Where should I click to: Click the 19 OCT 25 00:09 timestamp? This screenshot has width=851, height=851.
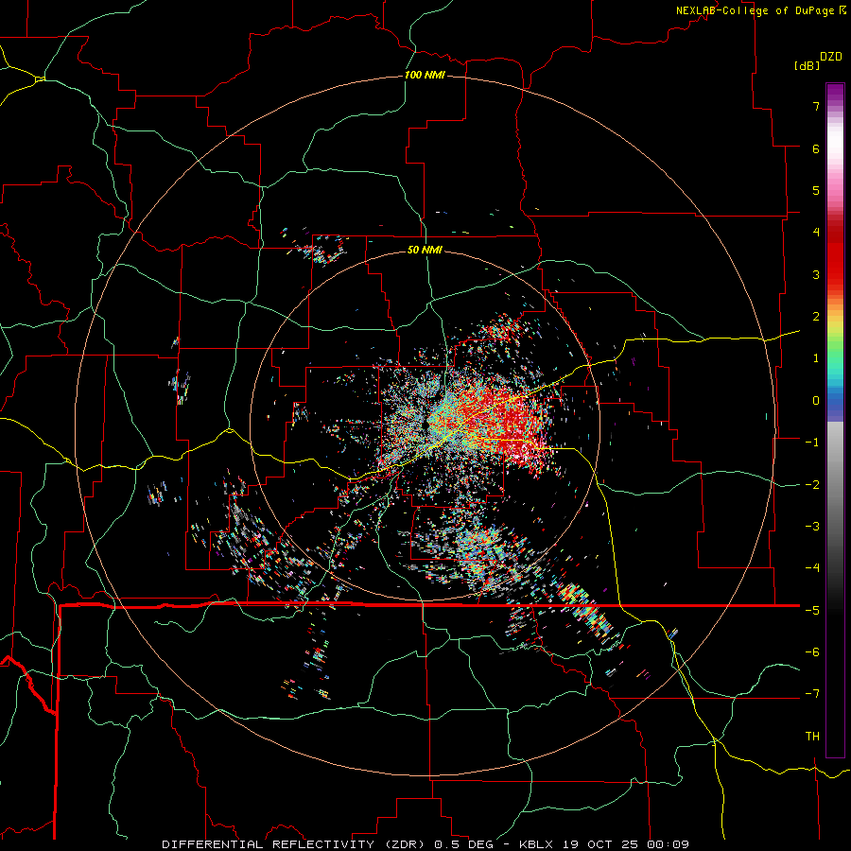[624, 844]
